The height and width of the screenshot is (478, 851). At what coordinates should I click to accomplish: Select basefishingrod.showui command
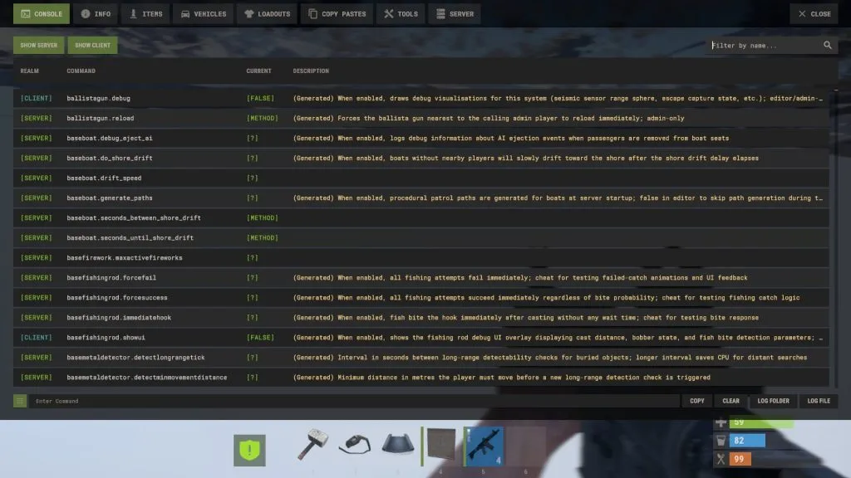pyautogui.click(x=421, y=338)
